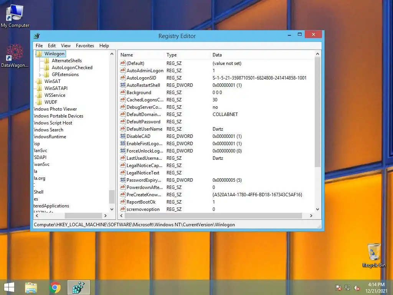Click the DWORD icon beside ForceUnlockLogon
This screenshot has width=393, height=295.
coord(122,151)
